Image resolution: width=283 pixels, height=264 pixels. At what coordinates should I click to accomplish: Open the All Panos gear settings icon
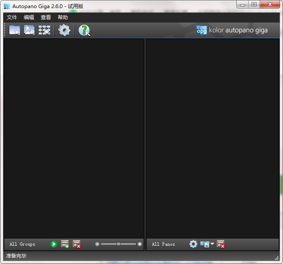[x=193, y=244]
